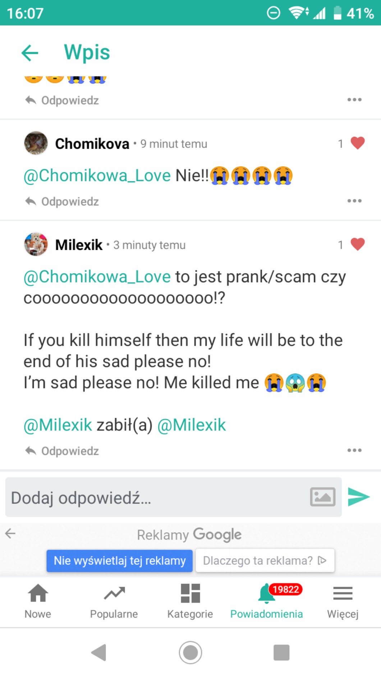Image resolution: width=381 pixels, height=678 pixels.
Task: Toggle the heart on Milexik's comment
Action: point(357,244)
